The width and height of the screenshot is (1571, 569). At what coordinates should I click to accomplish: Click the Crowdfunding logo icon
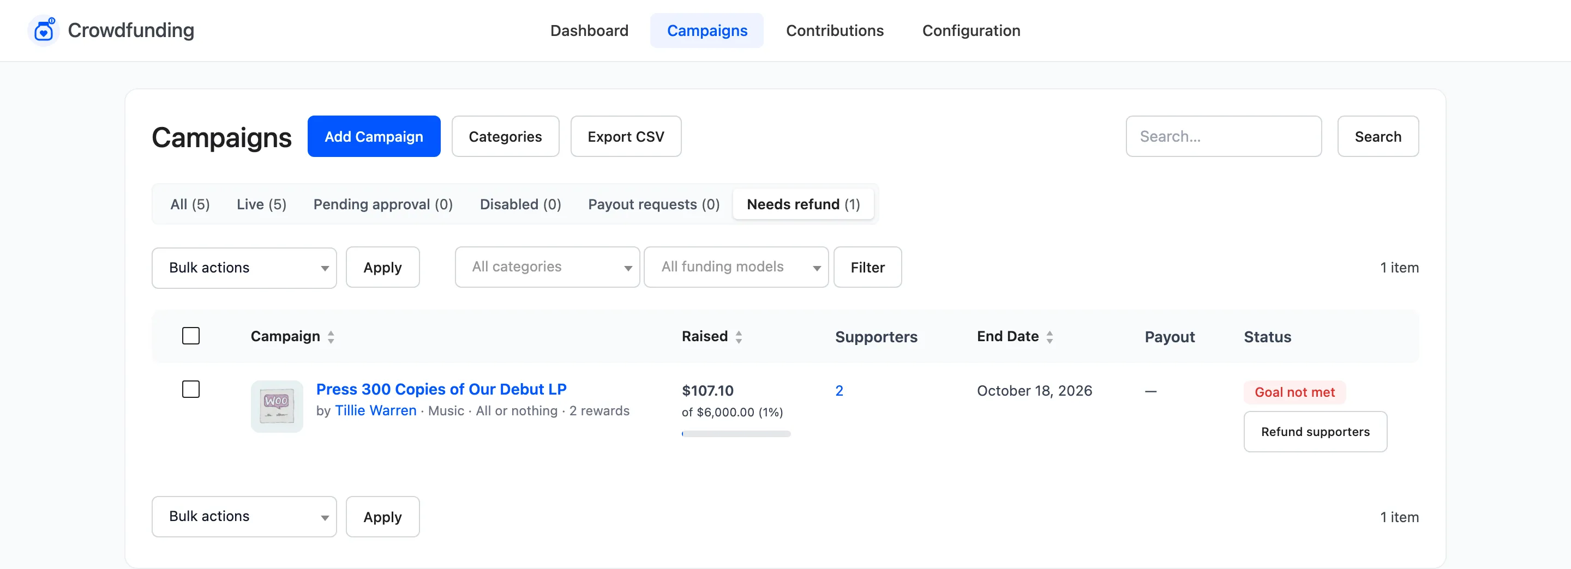click(x=43, y=31)
